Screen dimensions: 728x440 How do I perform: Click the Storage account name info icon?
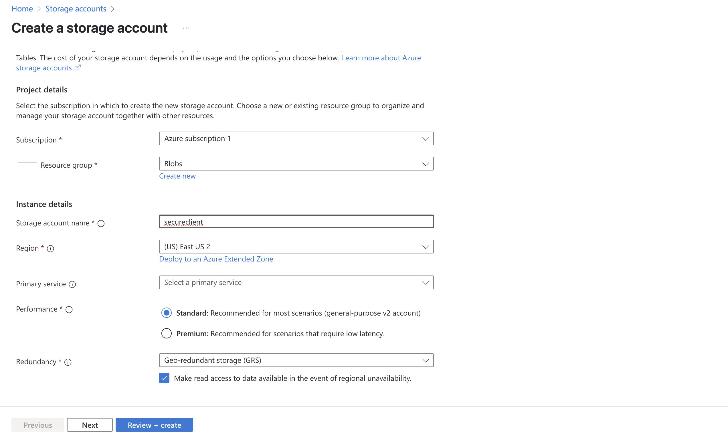[101, 223]
